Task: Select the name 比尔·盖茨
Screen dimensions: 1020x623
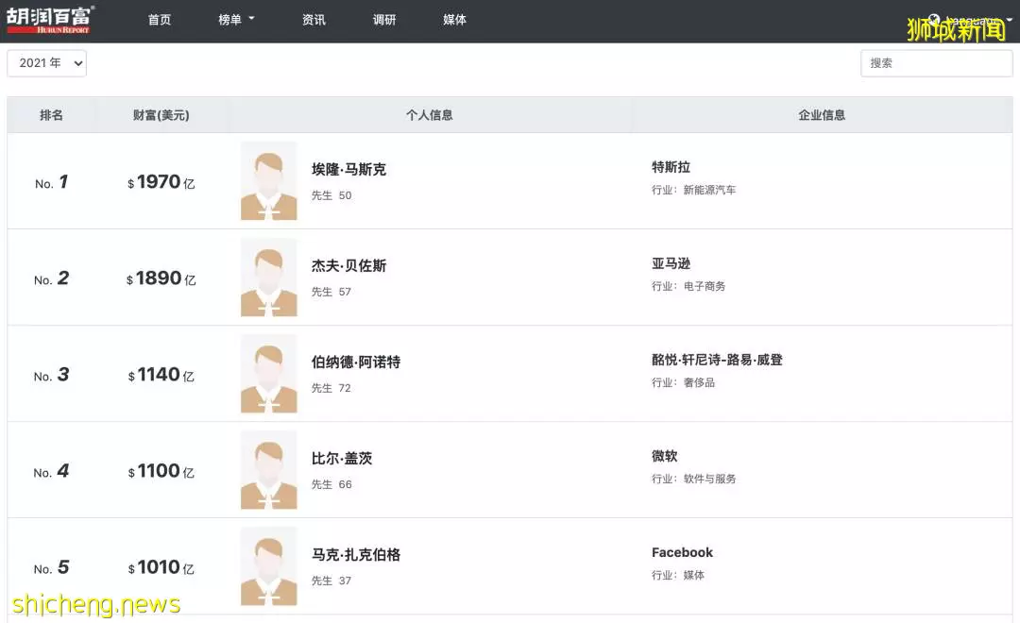Action: coord(342,459)
